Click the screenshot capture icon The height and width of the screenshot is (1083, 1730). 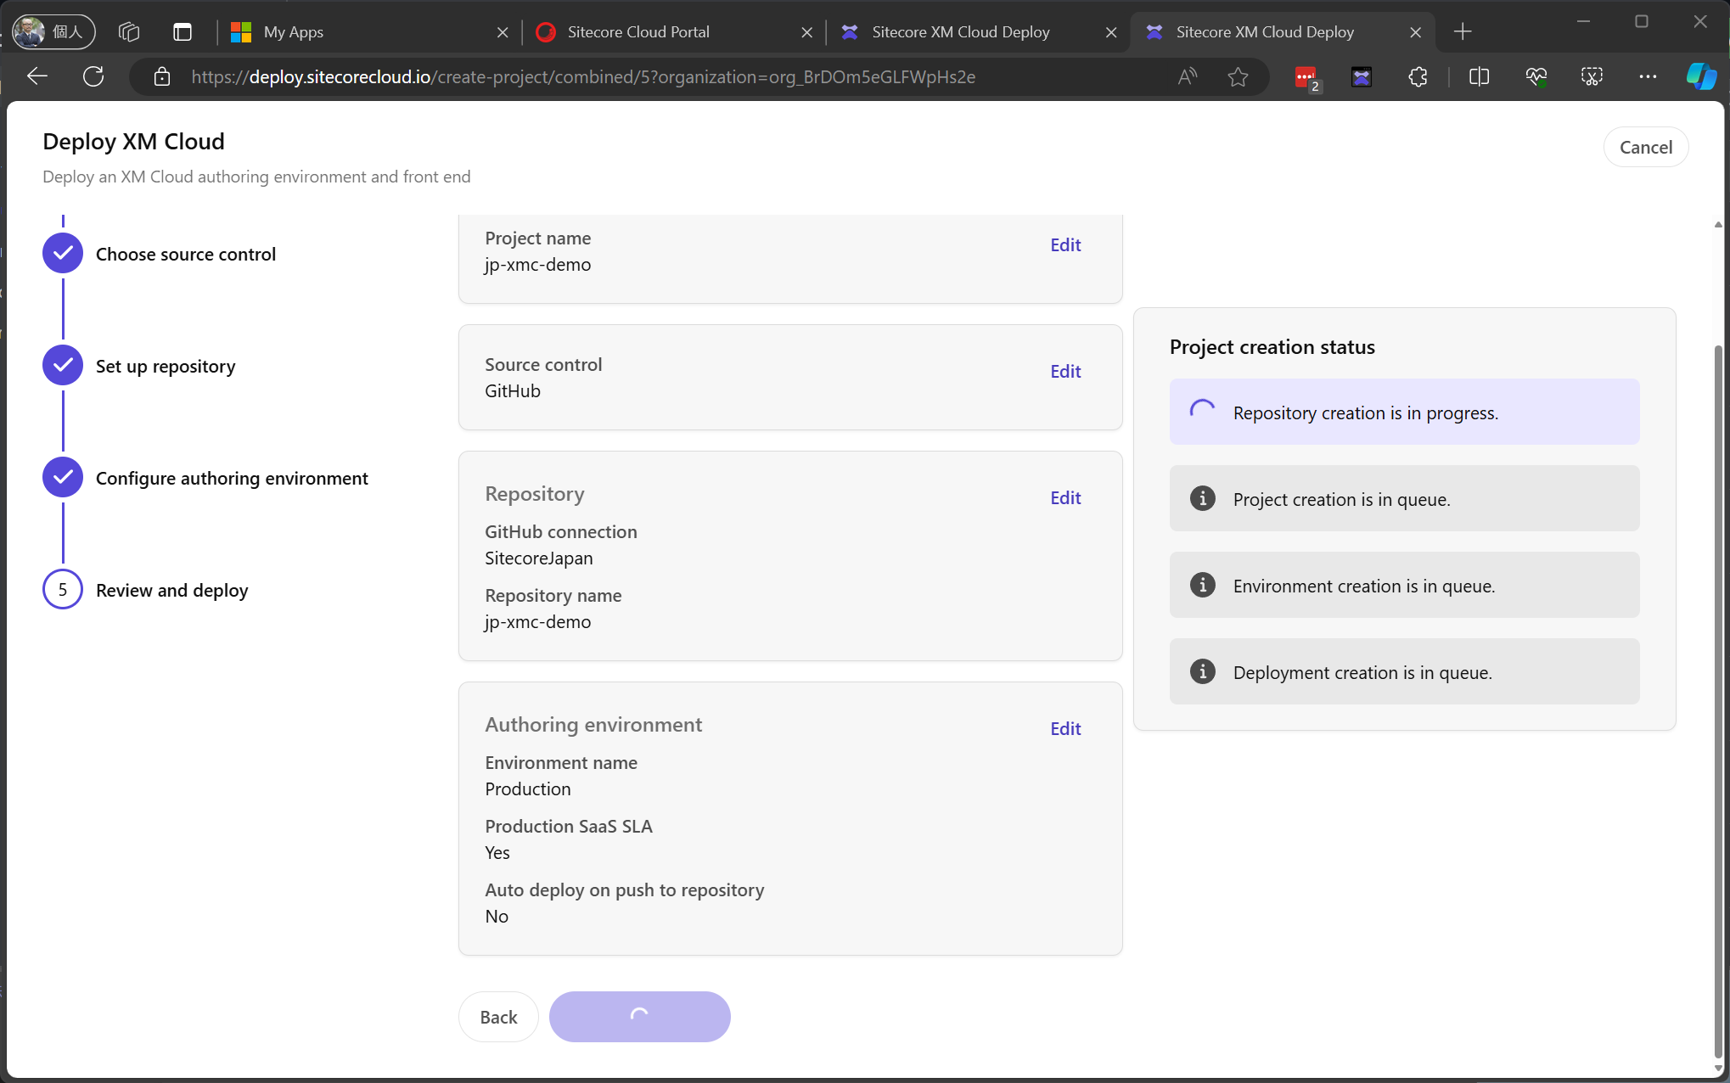tap(1592, 77)
